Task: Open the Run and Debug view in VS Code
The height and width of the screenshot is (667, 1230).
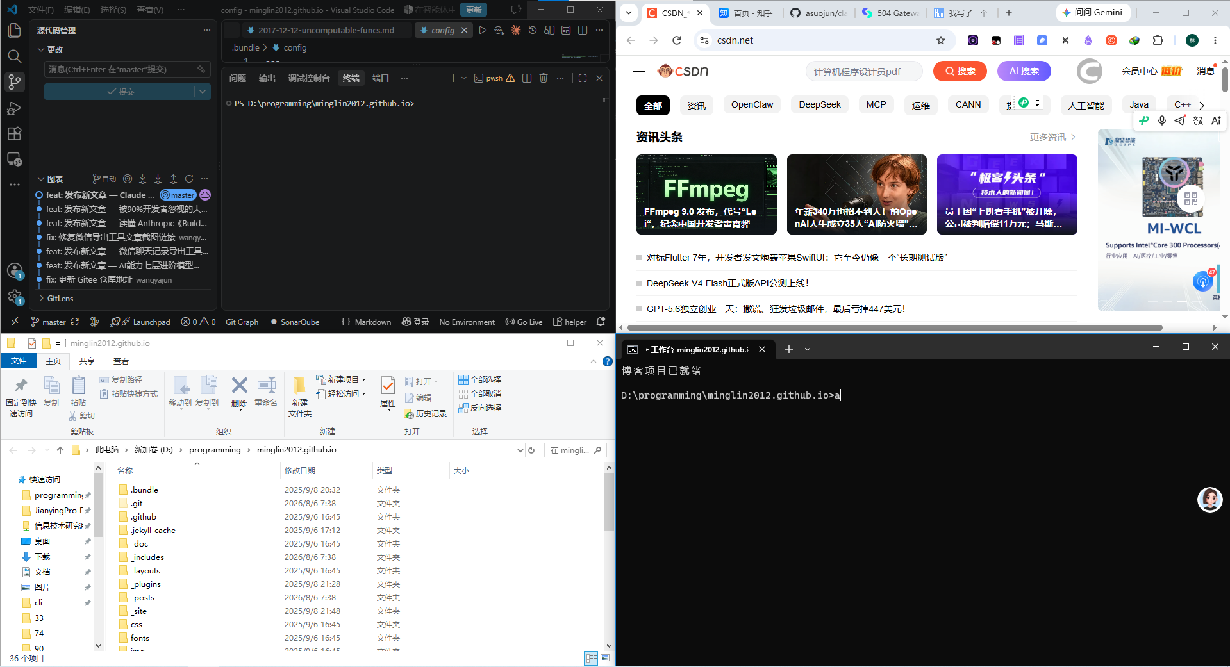Action: click(14, 108)
